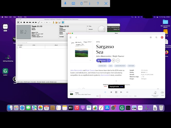Viewport: 171px width, 128px height.
Task: Click Undo in the Playing 8 tracks toast
Action: tap(121, 87)
